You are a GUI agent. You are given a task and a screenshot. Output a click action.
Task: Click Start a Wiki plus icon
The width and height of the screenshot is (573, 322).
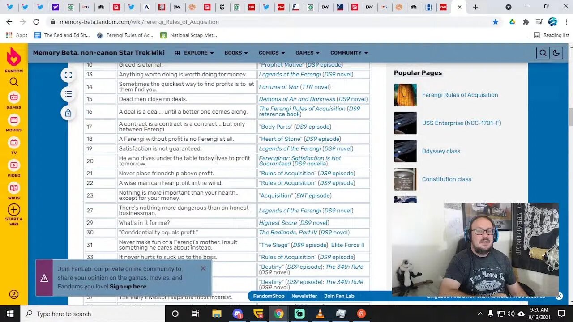(x=14, y=210)
